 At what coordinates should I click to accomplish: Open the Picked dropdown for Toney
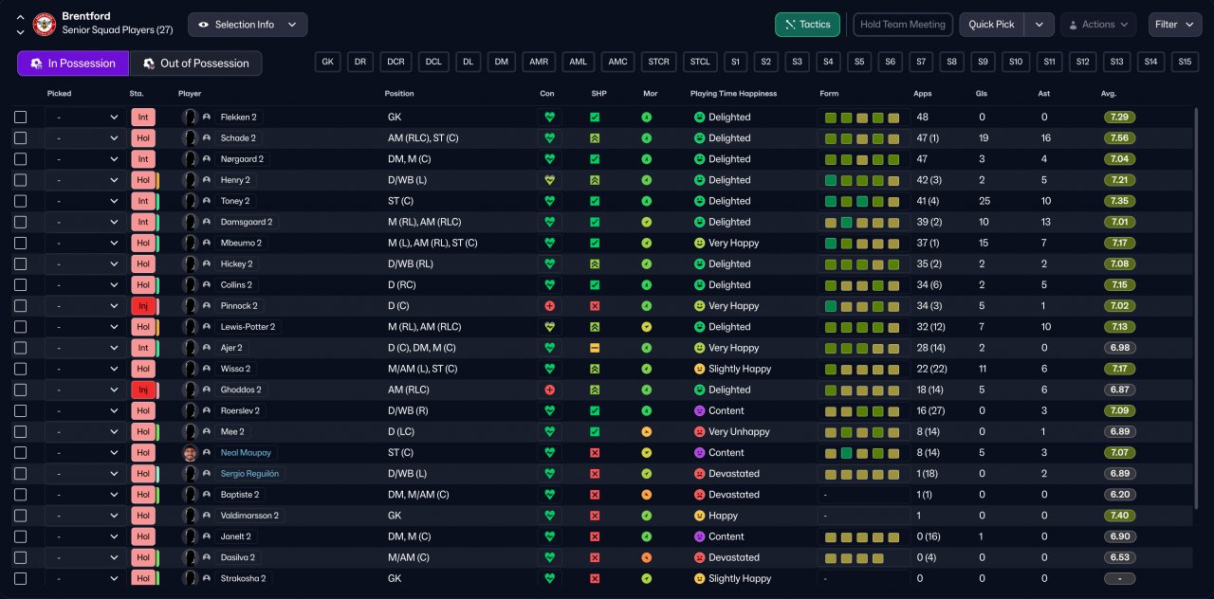[x=85, y=201]
